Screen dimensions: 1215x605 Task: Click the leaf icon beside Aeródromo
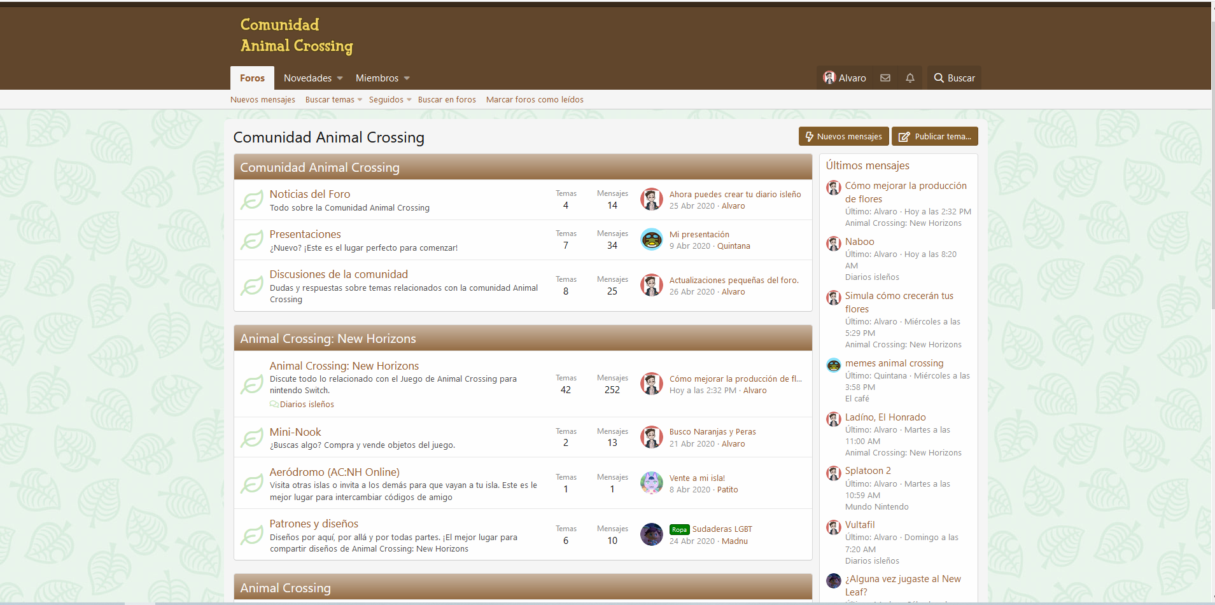pos(252,483)
